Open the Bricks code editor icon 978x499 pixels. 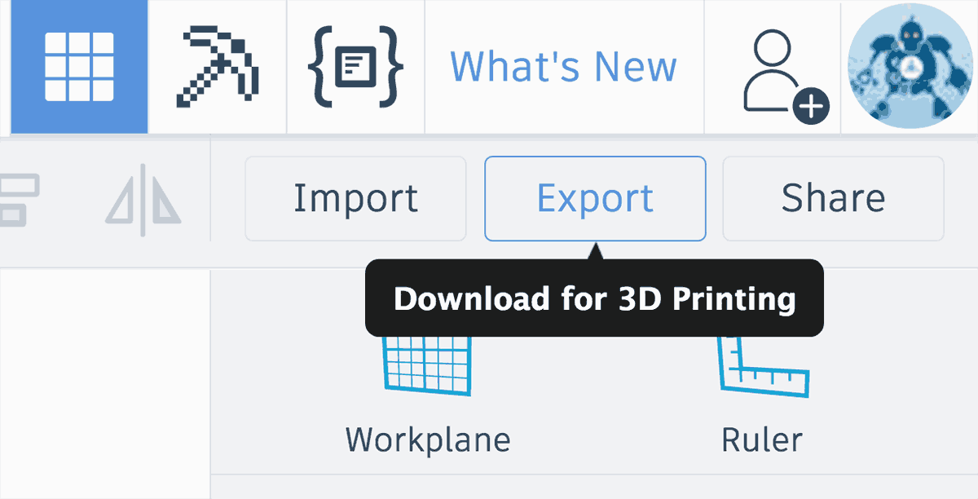coord(355,67)
